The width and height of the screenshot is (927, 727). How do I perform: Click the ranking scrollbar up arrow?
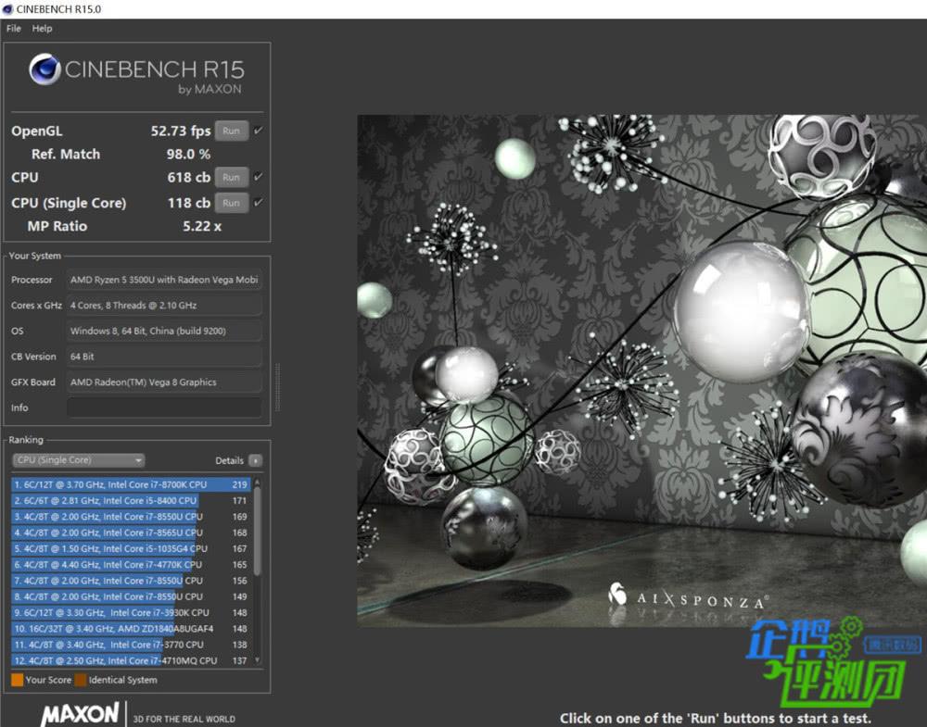pyautogui.click(x=257, y=482)
